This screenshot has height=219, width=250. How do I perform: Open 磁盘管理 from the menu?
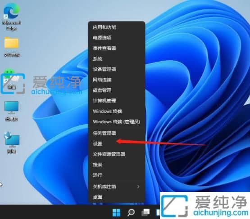[x=117, y=90]
